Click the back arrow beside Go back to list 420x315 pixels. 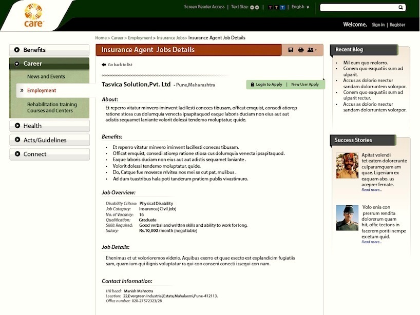pos(104,65)
